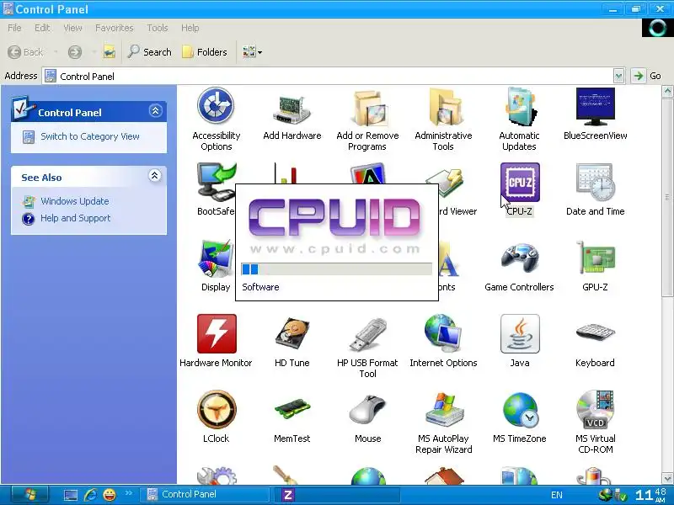This screenshot has height=505, width=674.
Task: Select Control Panel taskbar button
Action: coord(206,495)
